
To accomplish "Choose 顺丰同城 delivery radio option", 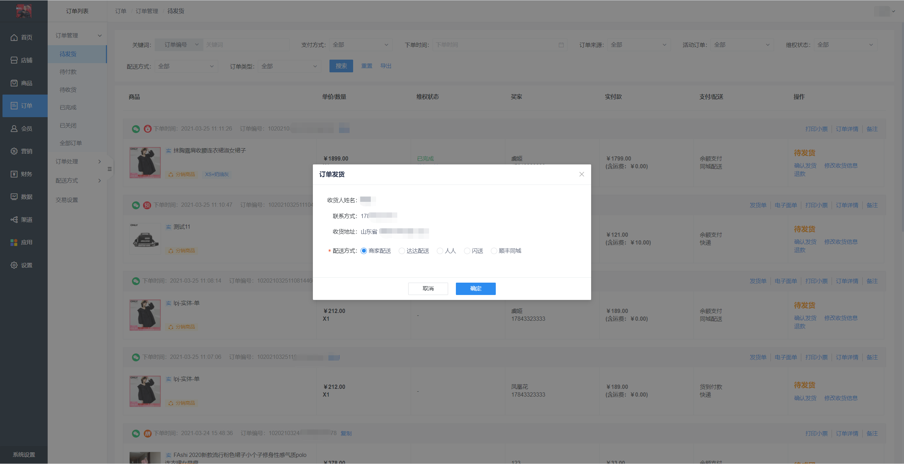I will (494, 251).
